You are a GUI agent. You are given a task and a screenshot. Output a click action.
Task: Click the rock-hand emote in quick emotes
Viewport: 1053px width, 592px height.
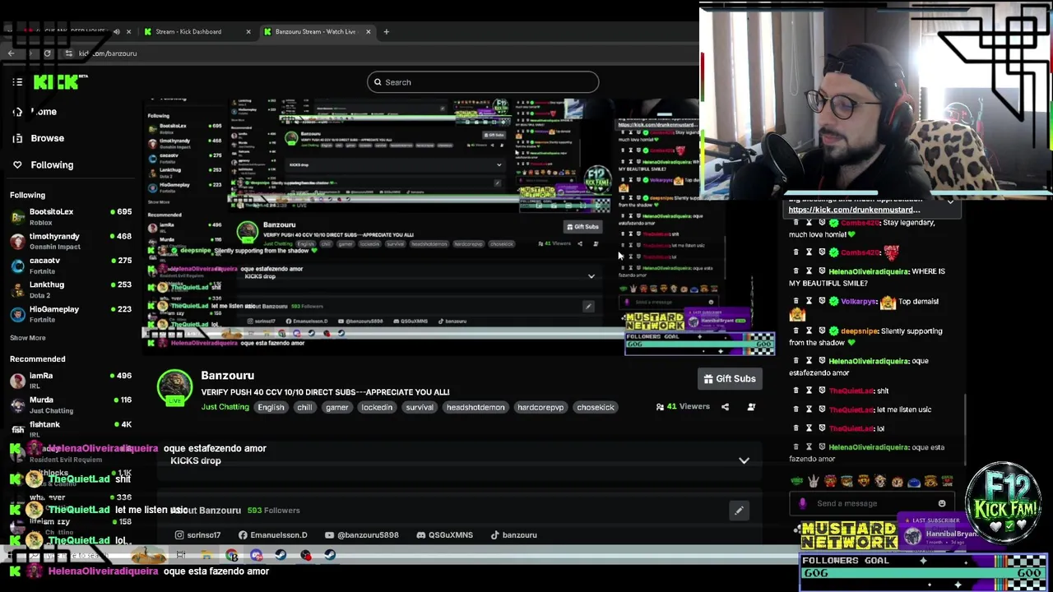[813, 481]
